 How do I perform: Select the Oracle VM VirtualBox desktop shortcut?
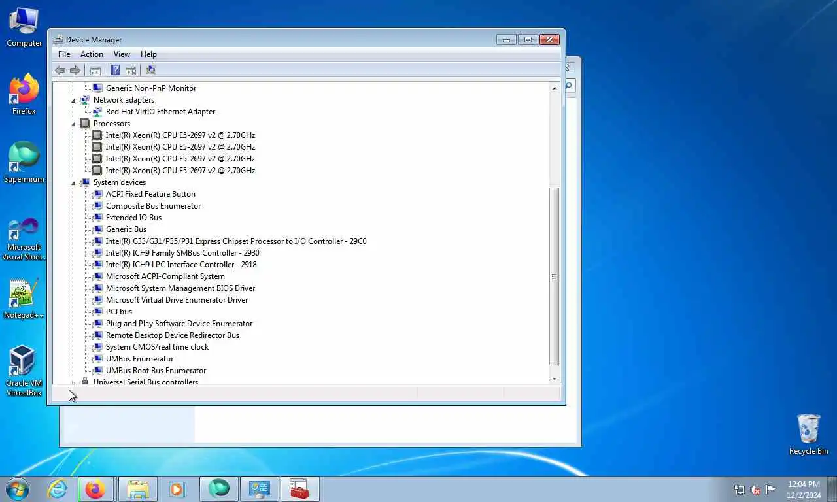[24, 371]
